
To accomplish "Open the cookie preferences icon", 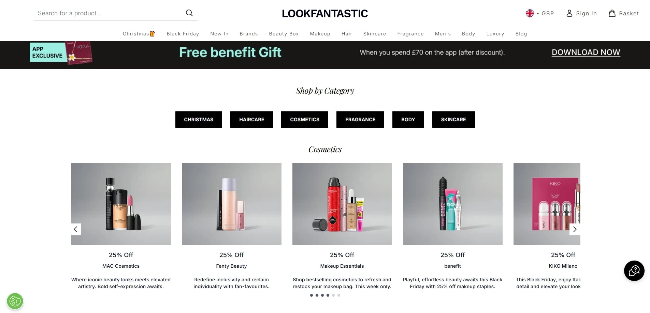I will click(x=15, y=301).
